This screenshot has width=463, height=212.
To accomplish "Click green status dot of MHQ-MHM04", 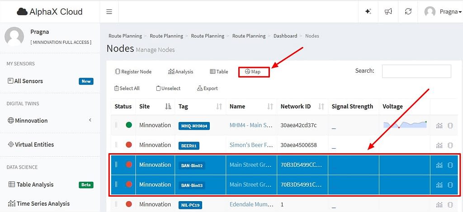I will point(129,125).
